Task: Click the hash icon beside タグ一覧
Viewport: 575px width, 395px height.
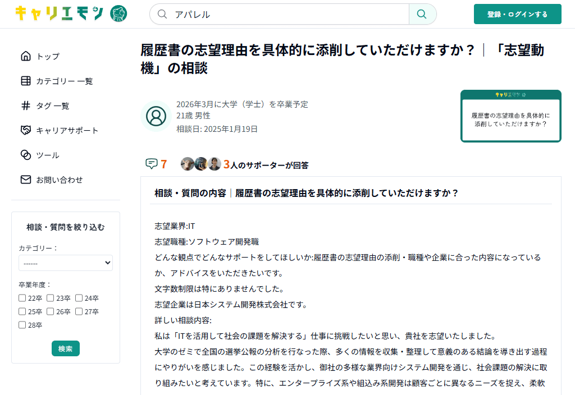Action: click(x=25, y=105)
